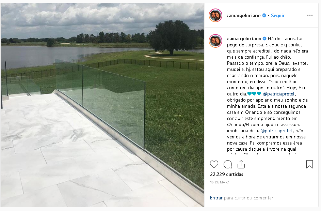321x211 pixels.
Task: Click the lake house photo
Action: coord(102,105)
